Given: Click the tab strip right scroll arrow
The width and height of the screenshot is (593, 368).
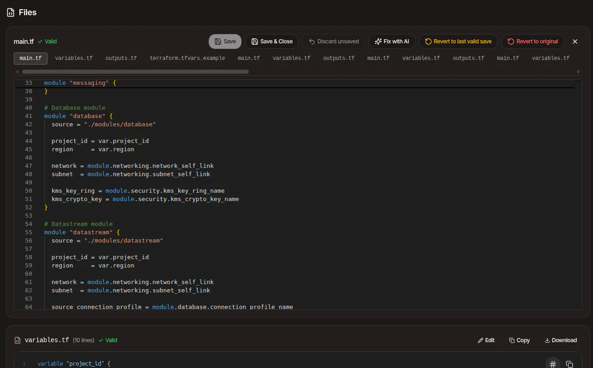Looking at the screenshot, I should (x=579, y=72).
